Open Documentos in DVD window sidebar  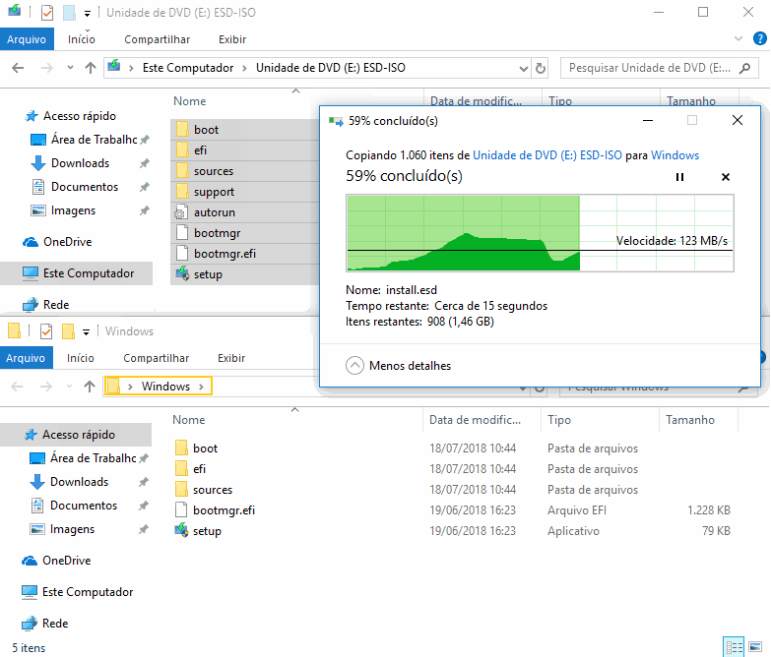85,187
